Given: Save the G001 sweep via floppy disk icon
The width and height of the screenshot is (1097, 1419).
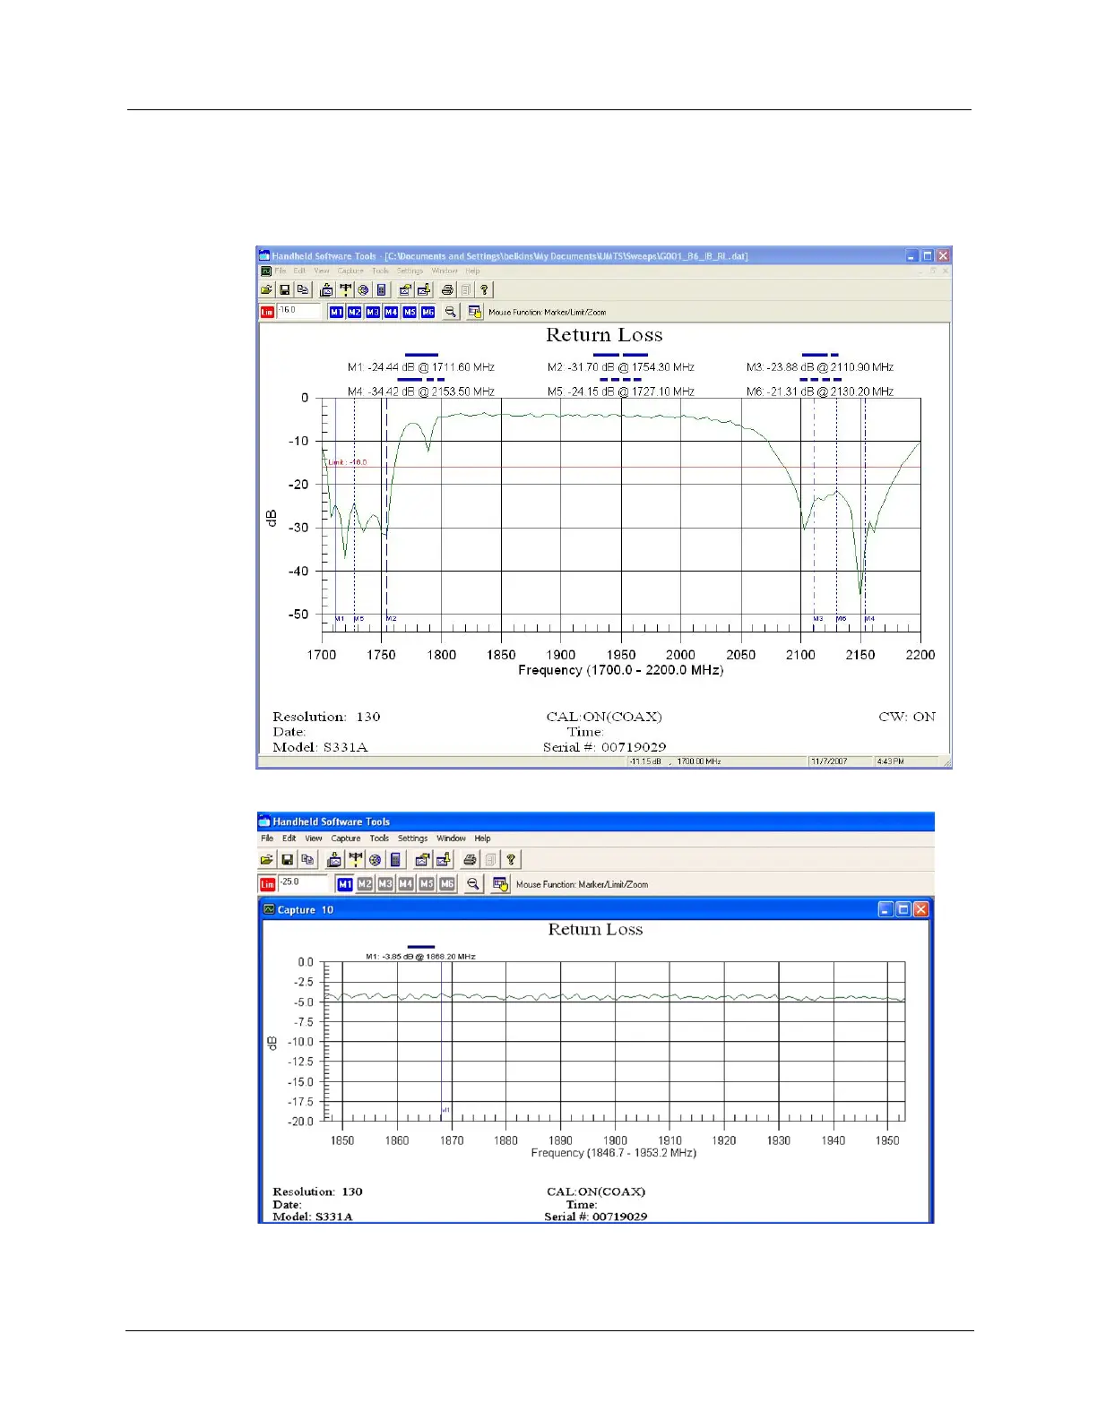Looking at the screenshot, I should pyautogui.click(x=284, y=290).
